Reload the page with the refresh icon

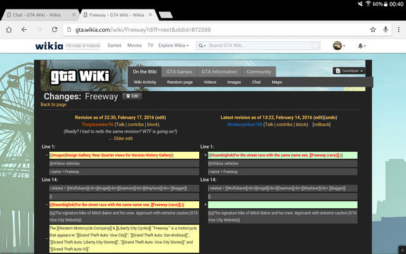[x=55, y=30]
